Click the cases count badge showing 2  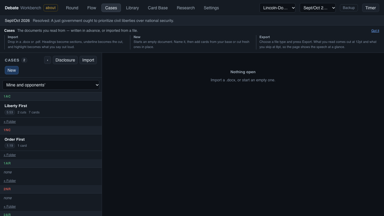pyautogui.click(x=24, y=60)
